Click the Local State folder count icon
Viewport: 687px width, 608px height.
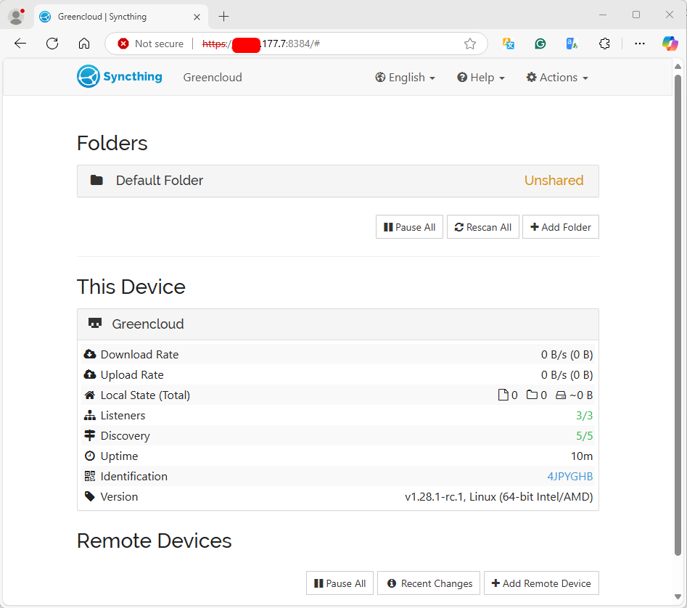[532, 395]
